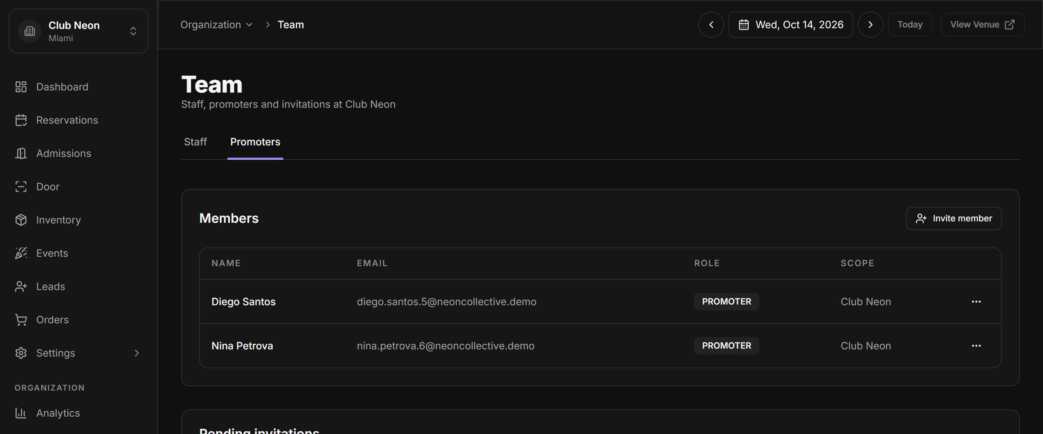Click Diego Santos name cell
The width and height of the screenshot is (1043, 434).
coord(243,302)
